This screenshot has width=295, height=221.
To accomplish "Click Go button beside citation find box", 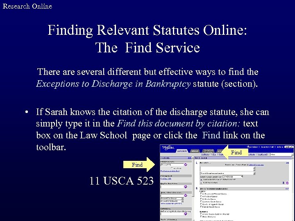I will point(186,165).
